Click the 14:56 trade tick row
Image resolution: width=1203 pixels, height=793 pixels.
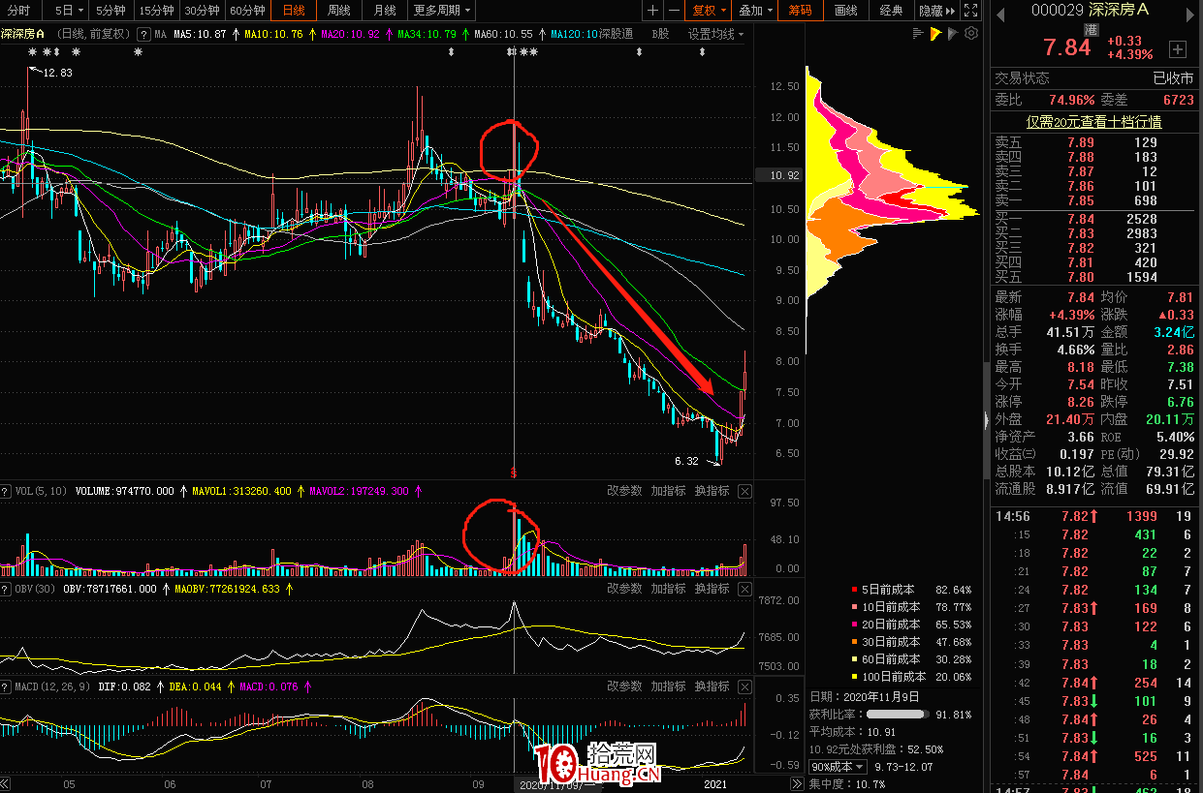point(1094,516)
